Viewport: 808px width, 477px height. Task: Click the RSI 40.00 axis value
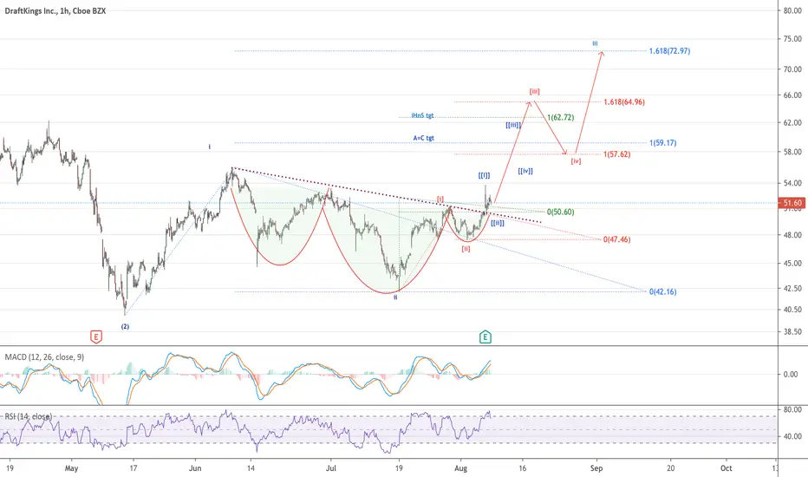click(x=792, y=436)
